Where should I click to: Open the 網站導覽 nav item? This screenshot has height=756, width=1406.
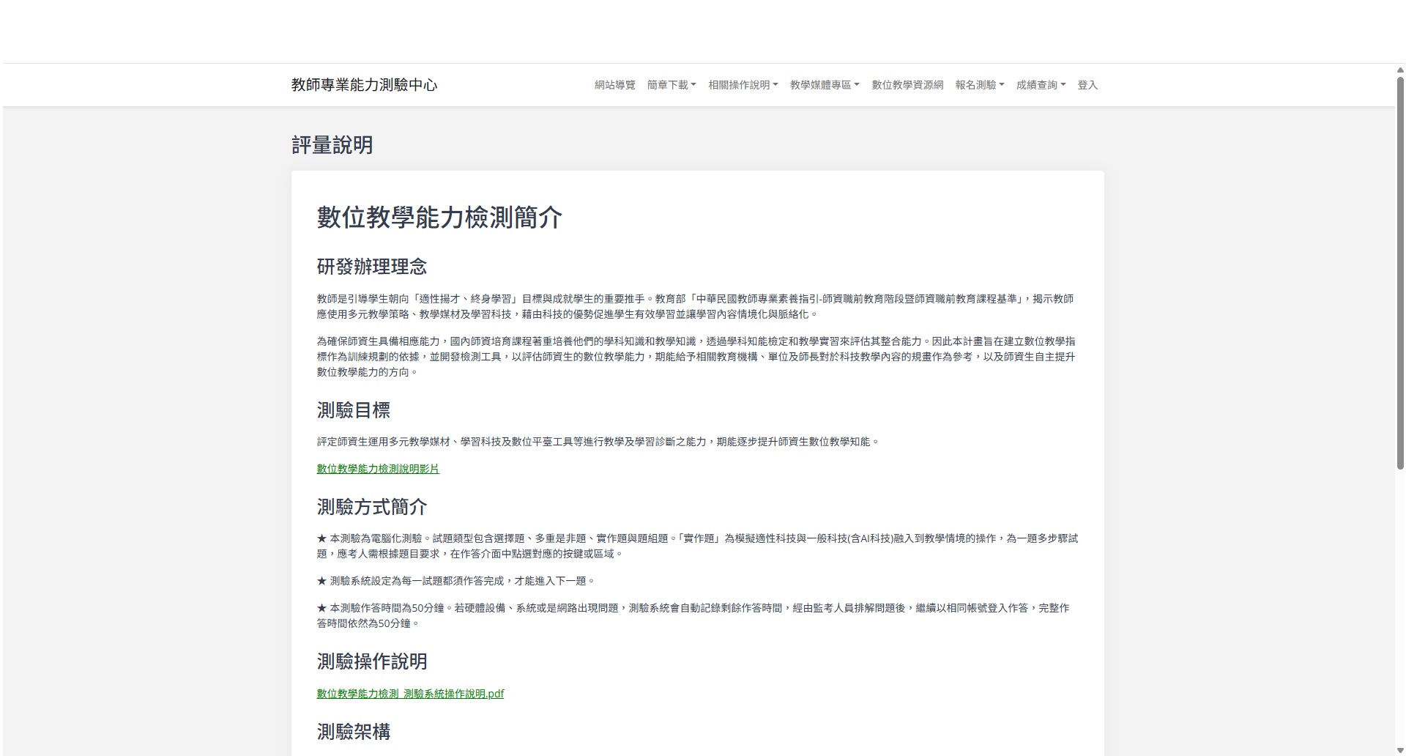[x=614, y=85]
